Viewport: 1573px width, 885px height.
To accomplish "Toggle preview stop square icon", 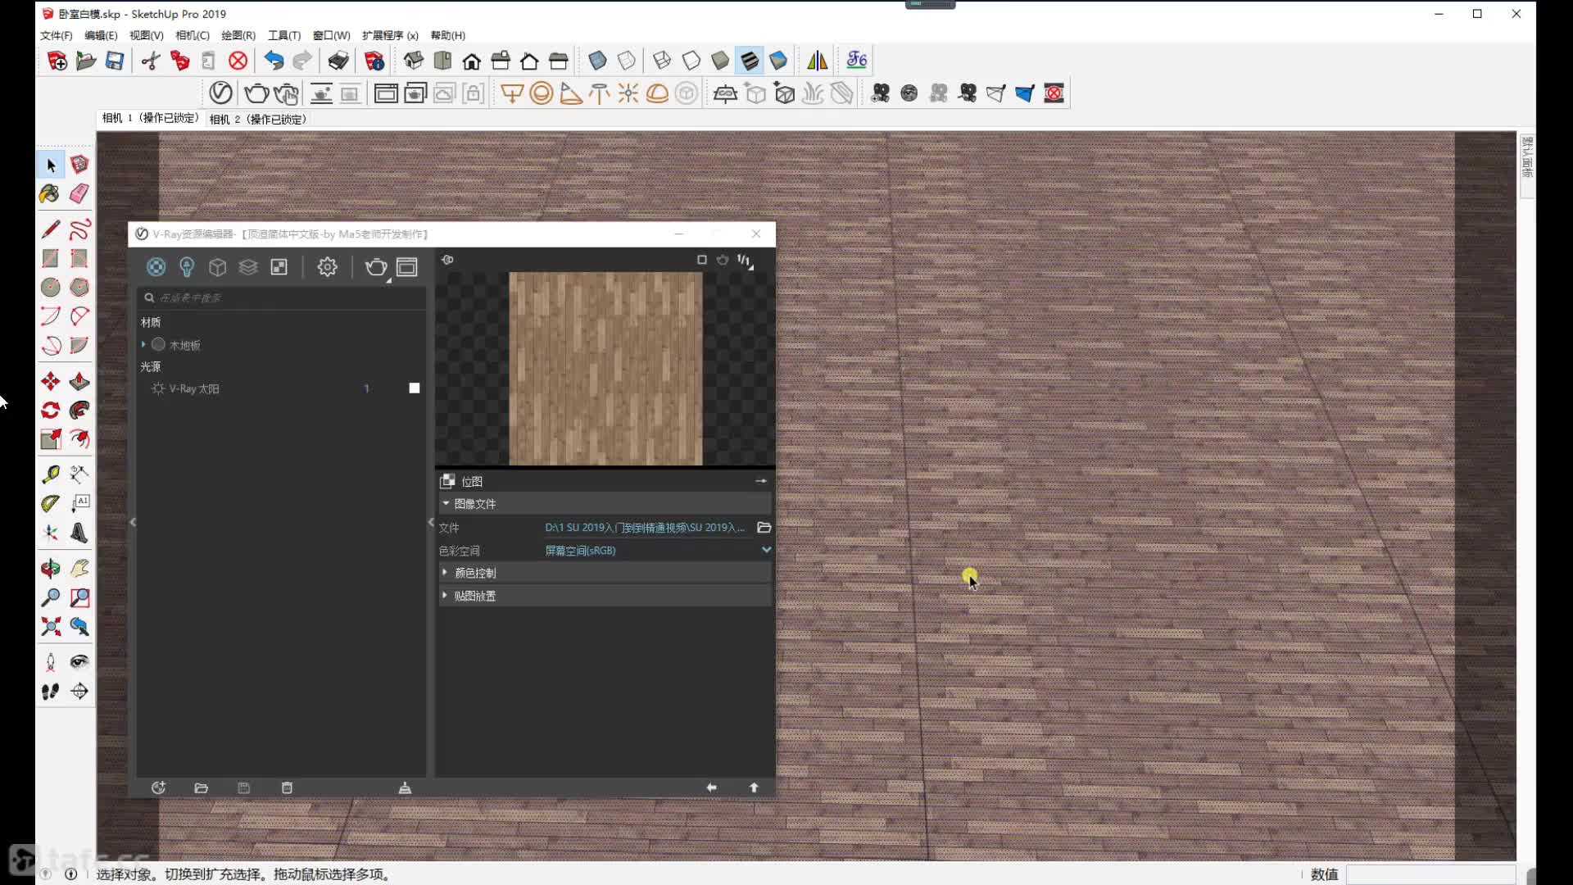I will pyautogui.click(x=701, y=260).
